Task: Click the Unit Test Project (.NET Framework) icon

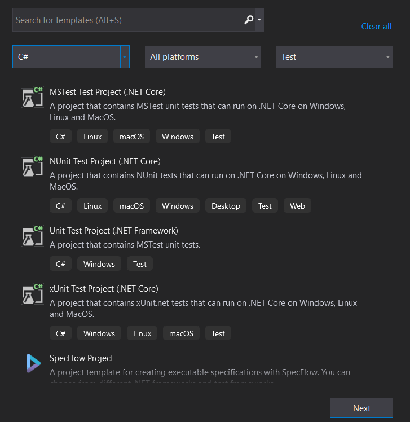Action: (x=33, y=236)
